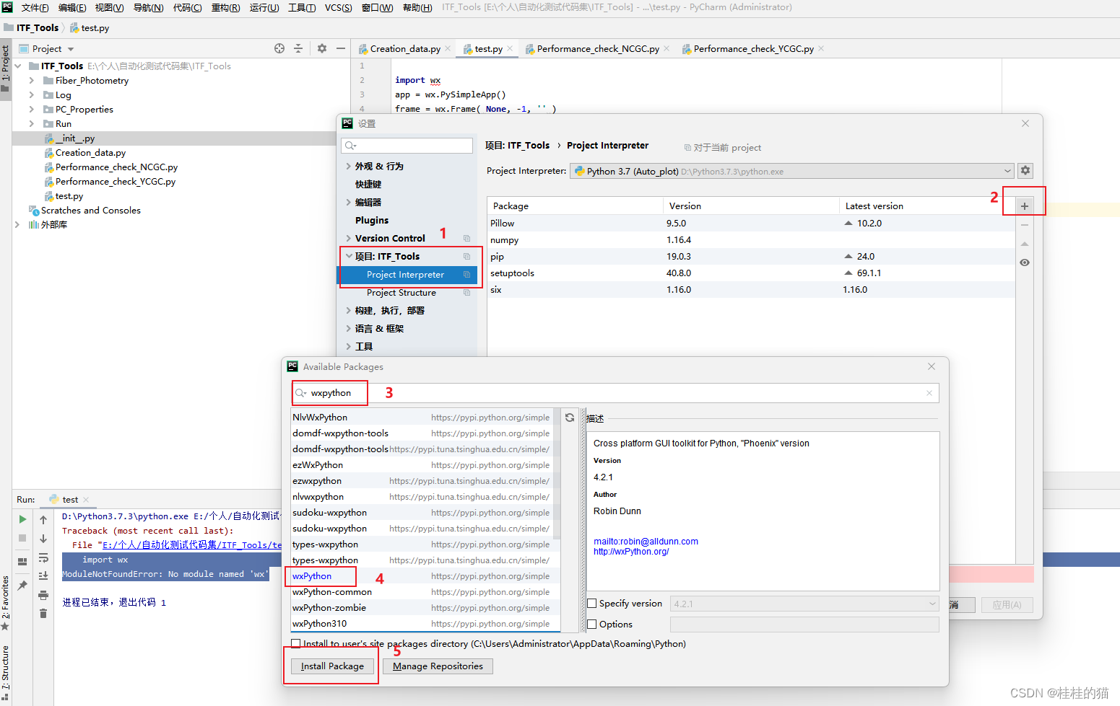Clear all Run console output trash icon
1120x706 pixels.
point(43,613)
